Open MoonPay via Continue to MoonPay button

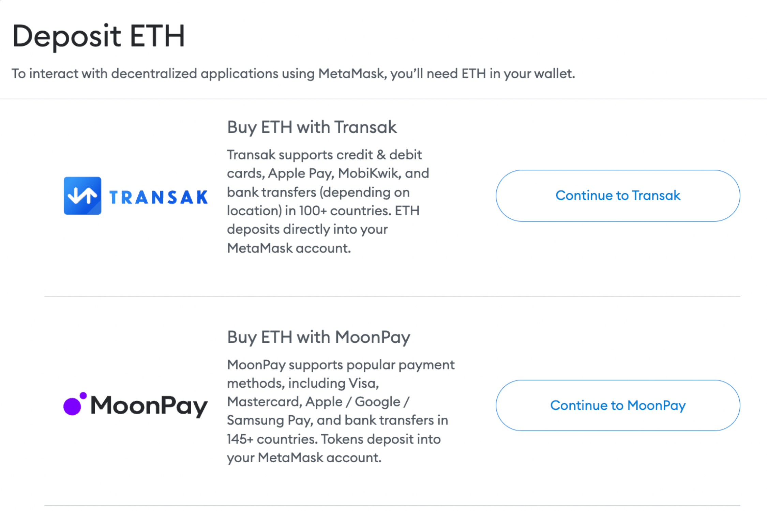click(x=618, y=405)
